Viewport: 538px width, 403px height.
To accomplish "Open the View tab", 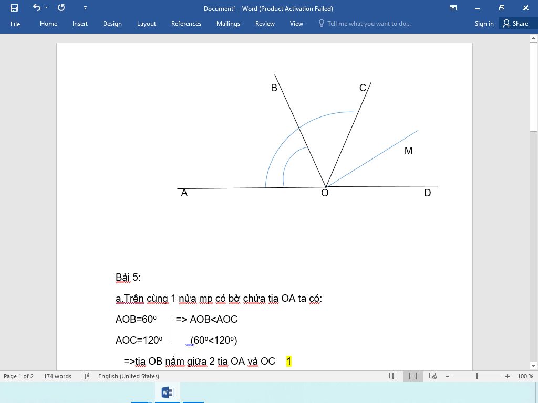I will coord(296,24).
